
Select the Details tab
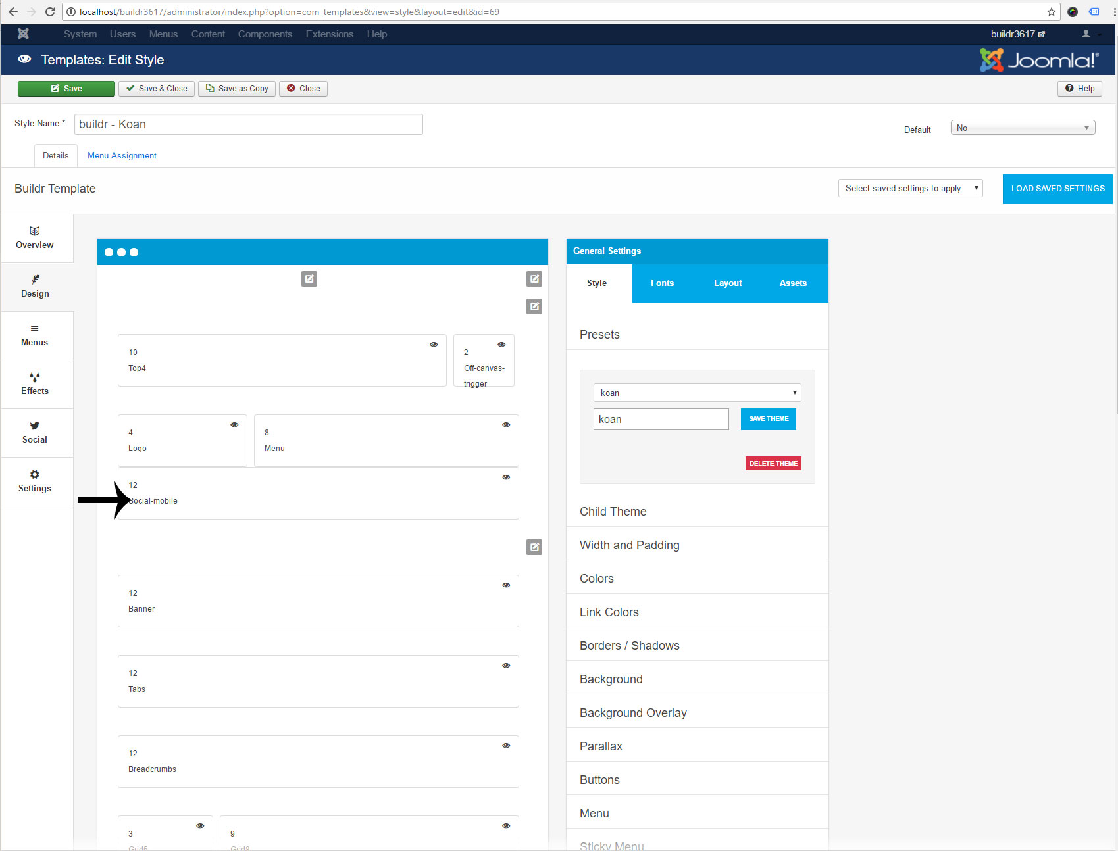coord(56,156)
